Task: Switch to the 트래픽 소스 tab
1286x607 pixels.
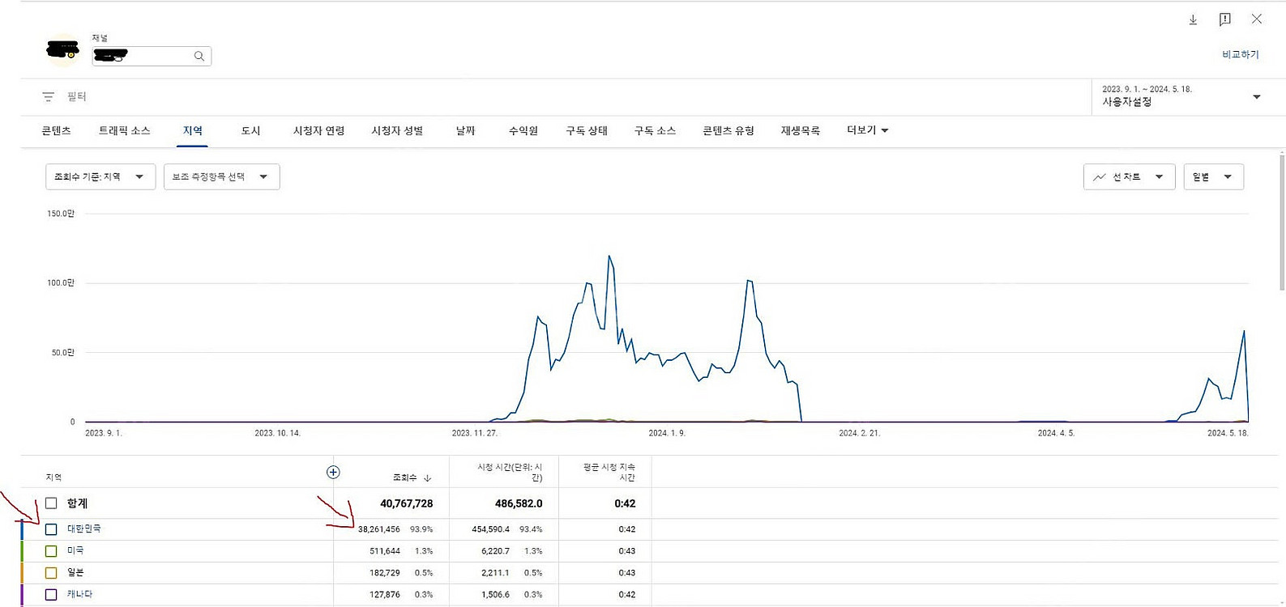Action: [125, 130]
